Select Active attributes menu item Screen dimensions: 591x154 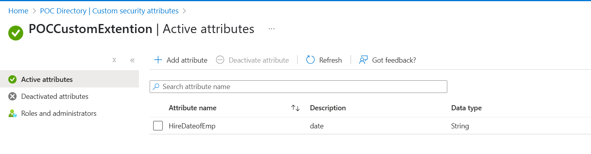pos(69,79)
